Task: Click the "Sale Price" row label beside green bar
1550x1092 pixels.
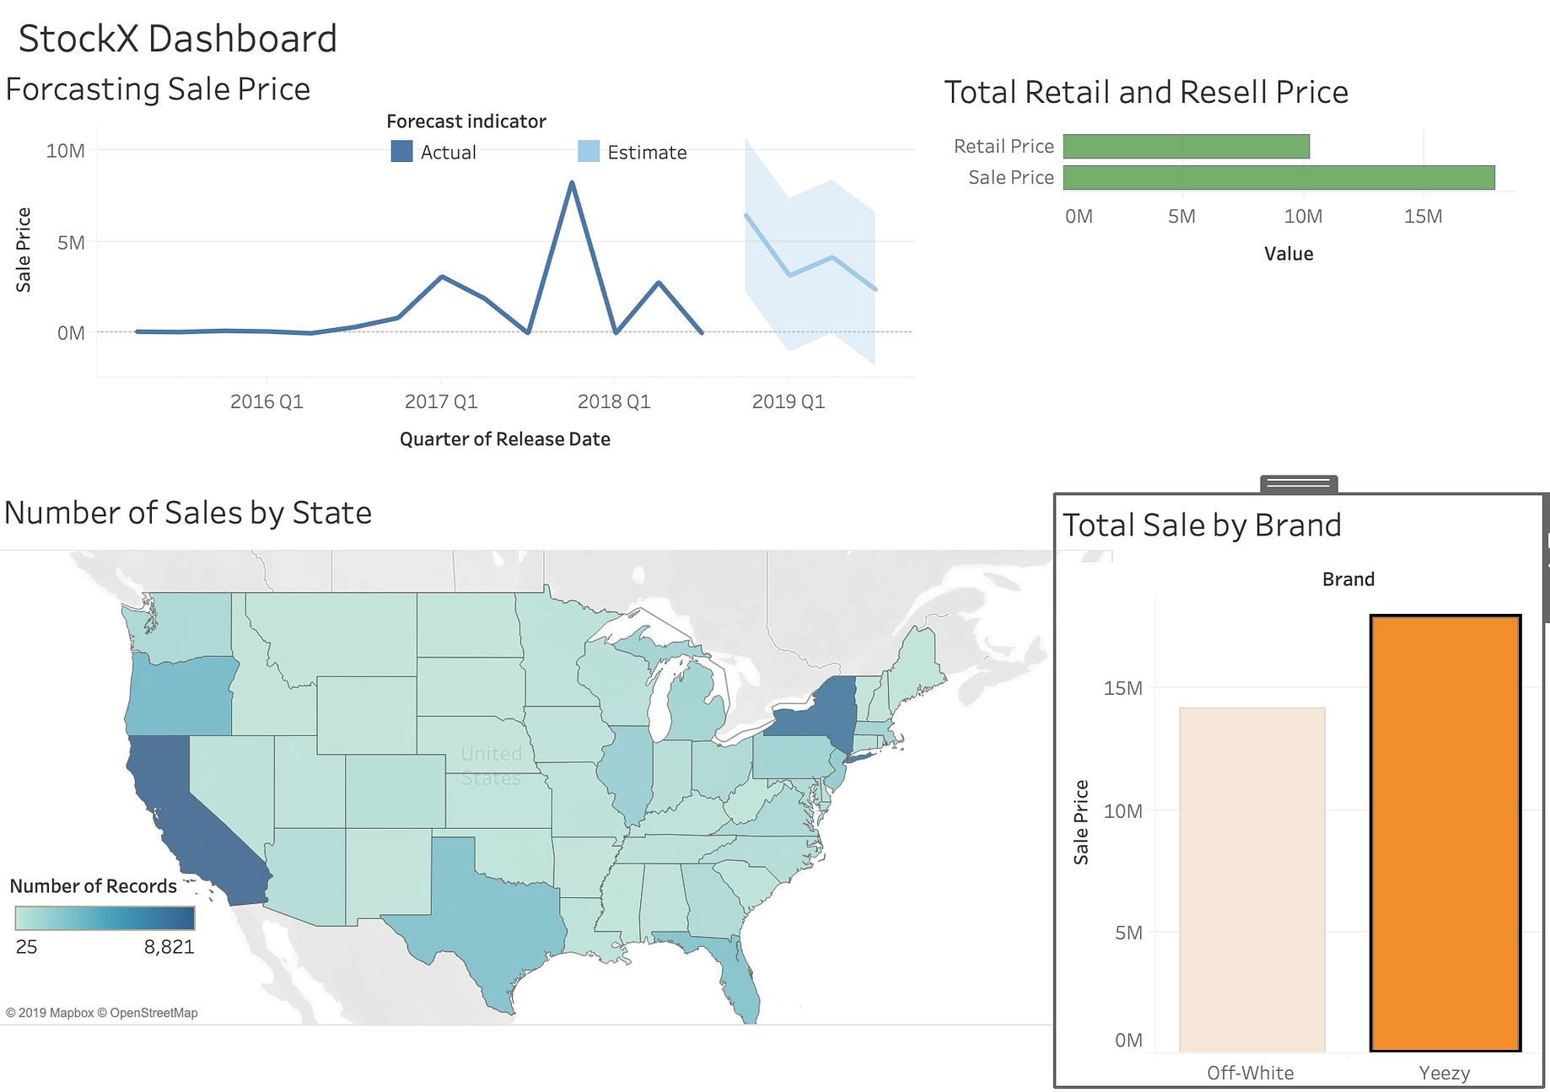Action: point(1011,178)
